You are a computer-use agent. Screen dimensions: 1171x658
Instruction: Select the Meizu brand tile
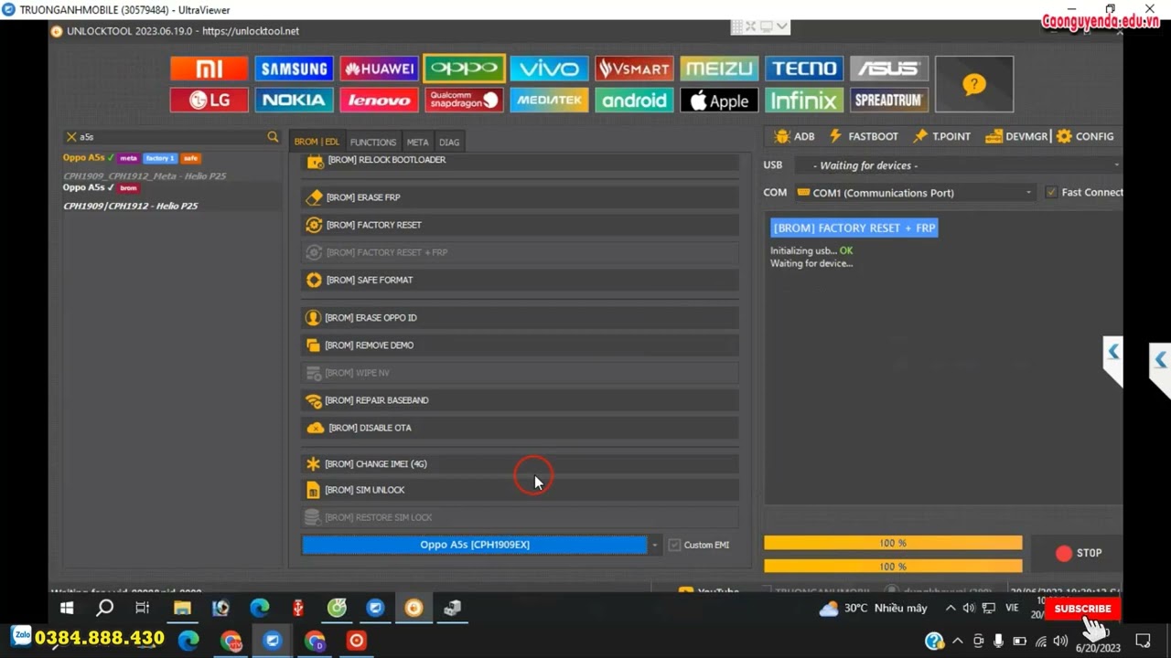pyautogui.click(x=719, y=69)
